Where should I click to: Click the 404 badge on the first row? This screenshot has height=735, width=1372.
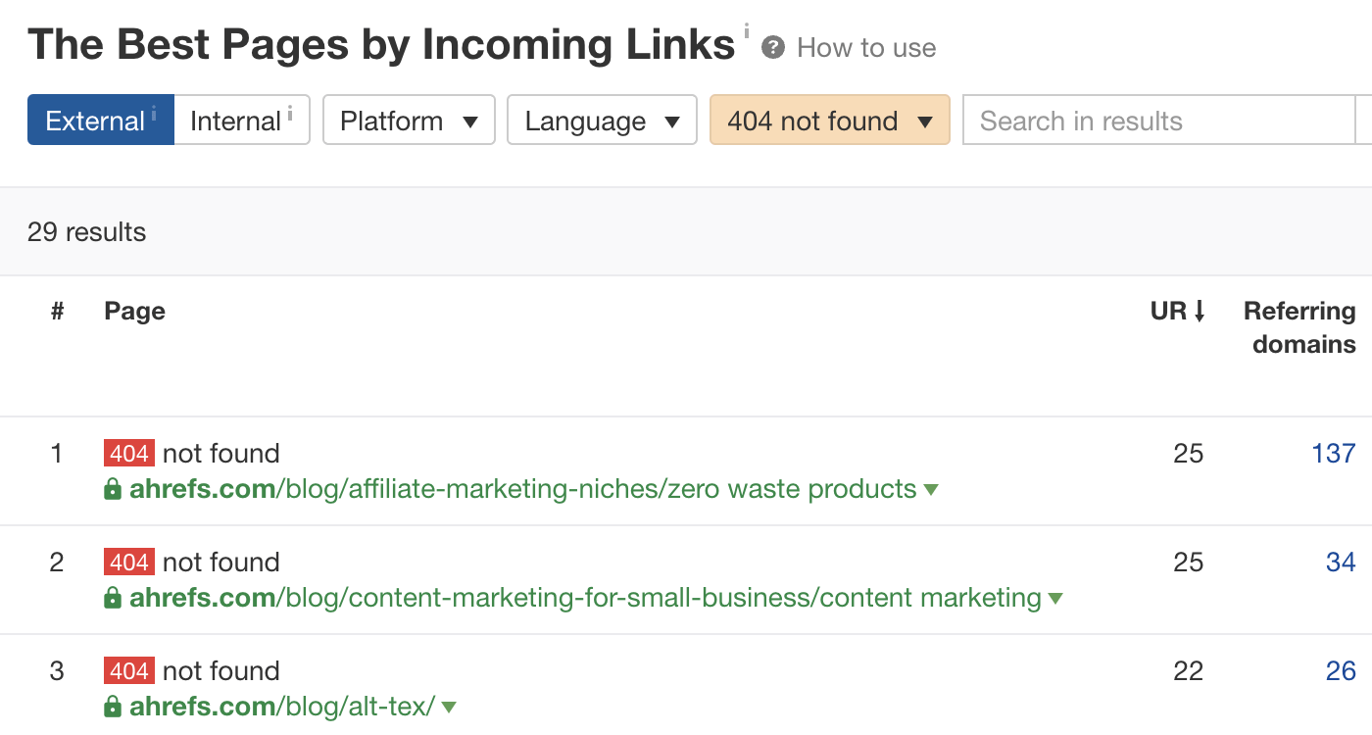tap(126, 453)
